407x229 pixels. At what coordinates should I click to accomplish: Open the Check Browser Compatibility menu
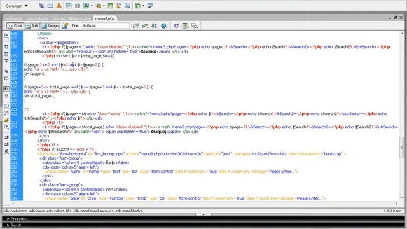pos(135,25)
